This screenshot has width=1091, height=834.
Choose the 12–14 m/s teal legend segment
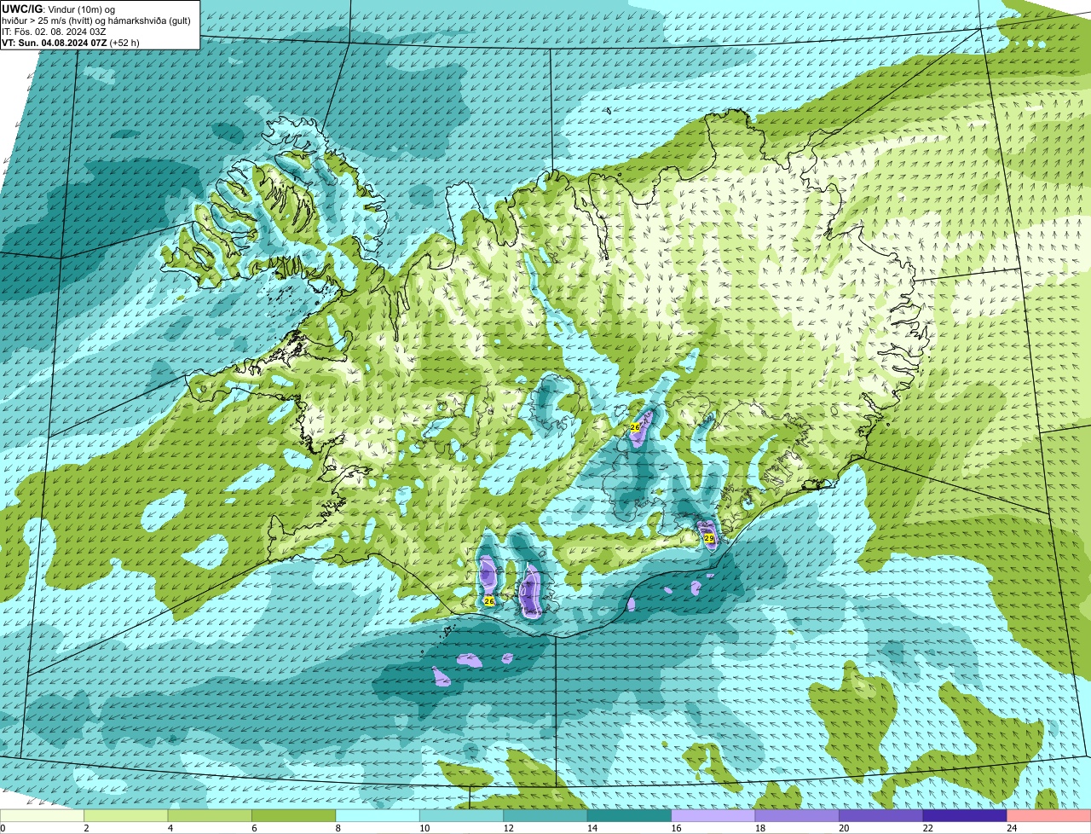(545, 816)
